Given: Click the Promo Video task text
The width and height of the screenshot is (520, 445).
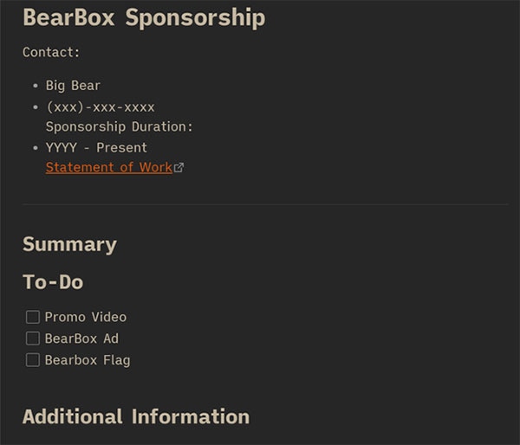Looking at the screenshot, I should tap(85, 317).
